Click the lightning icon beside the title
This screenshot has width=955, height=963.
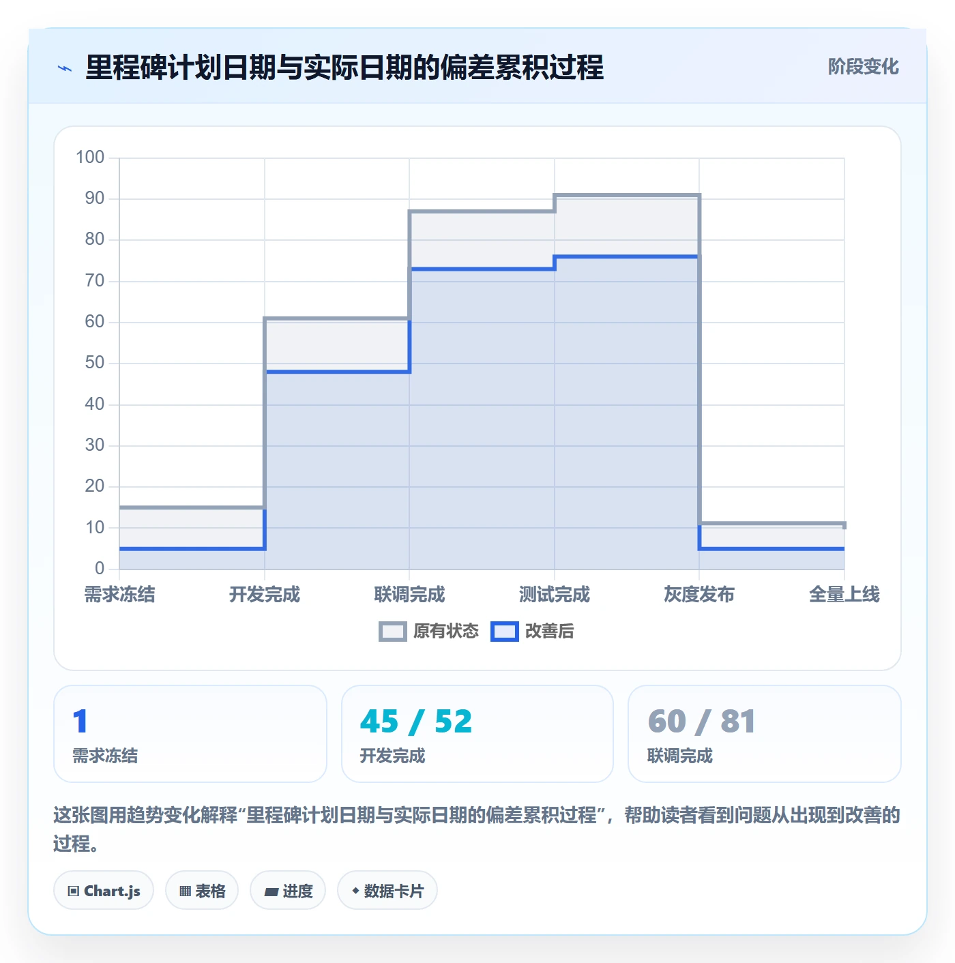point(65,68)
